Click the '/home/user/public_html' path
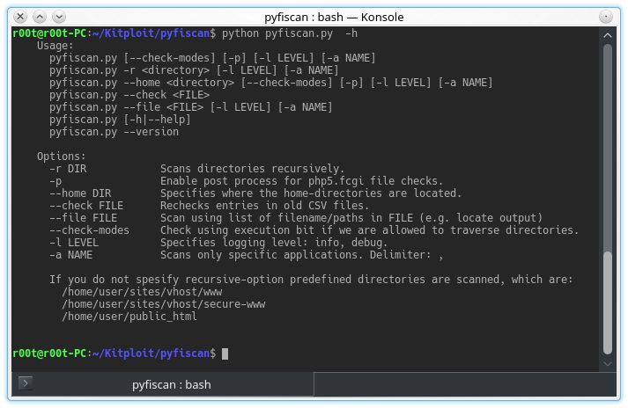Image resolution: width=628 pixels, height=408 pixels. (x=129, y=317)
